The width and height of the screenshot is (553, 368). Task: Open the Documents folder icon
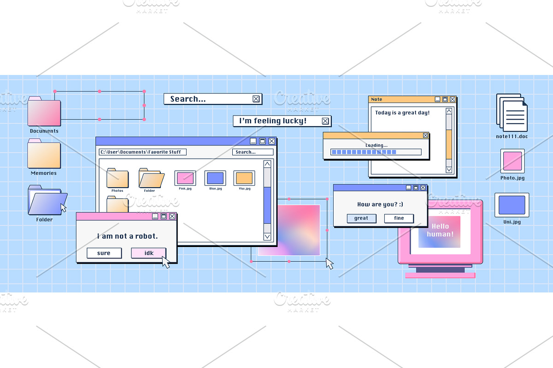pos(44,112)
